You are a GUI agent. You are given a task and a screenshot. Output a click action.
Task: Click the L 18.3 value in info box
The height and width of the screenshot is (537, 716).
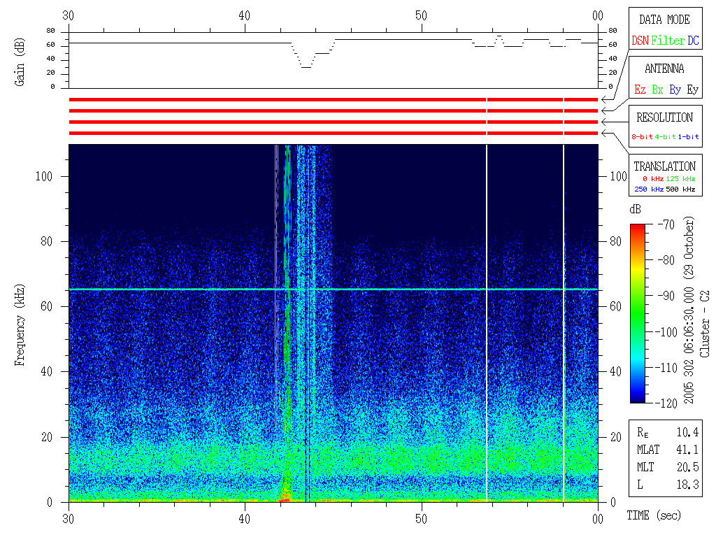688,484
